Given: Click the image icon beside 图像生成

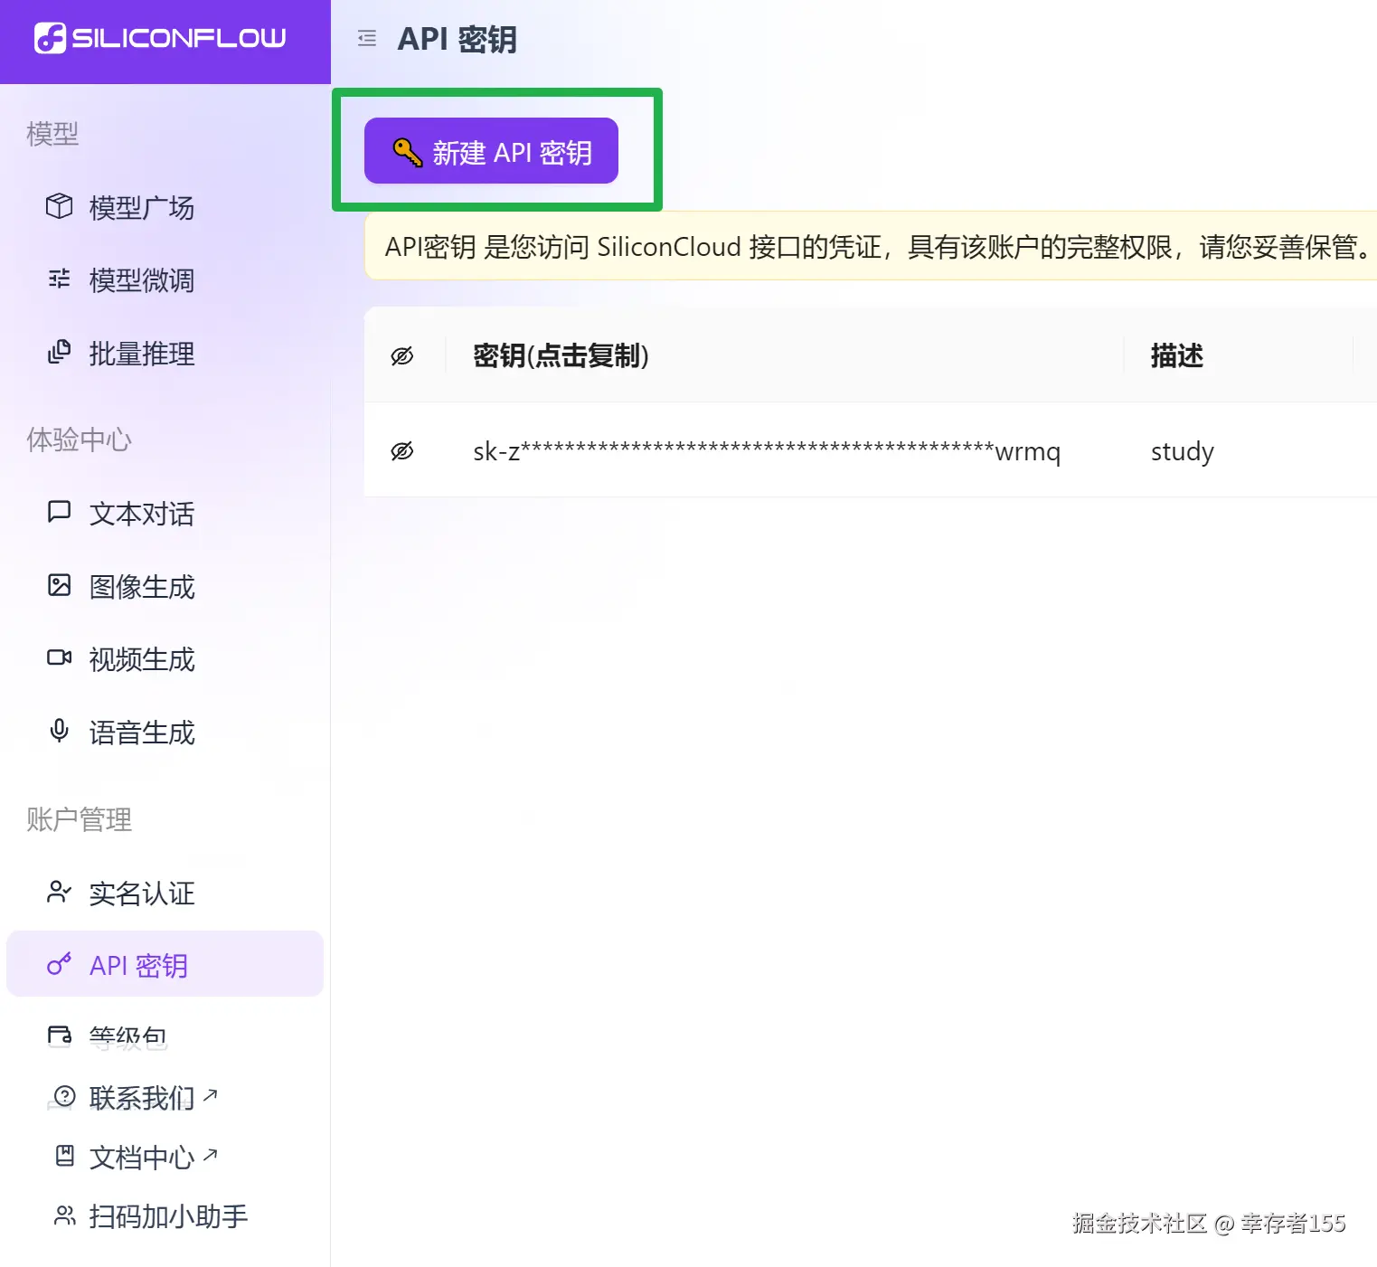Looking at the screenshot, I should pos(60,585).
